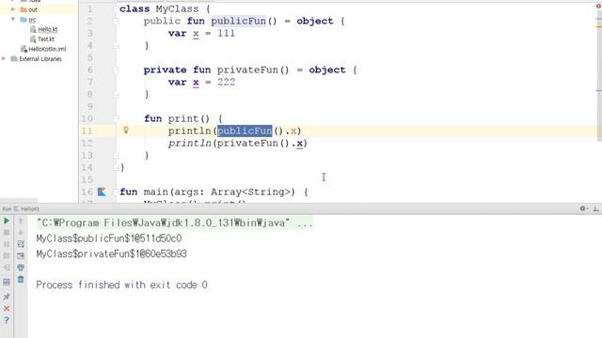The height and width of the screenshot is (338, 602).
Task: Click the Exit icon in Run panel sidebar
Action: point(7,268)
